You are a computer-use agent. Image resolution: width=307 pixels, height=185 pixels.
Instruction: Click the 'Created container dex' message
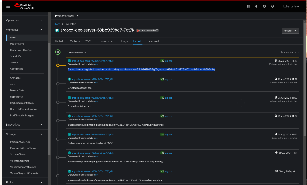tap(80, 88)
